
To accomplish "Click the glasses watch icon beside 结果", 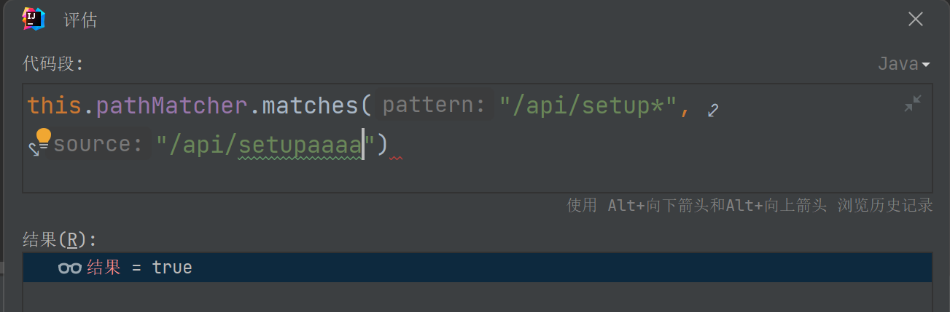I will click(x=69, y=268).
